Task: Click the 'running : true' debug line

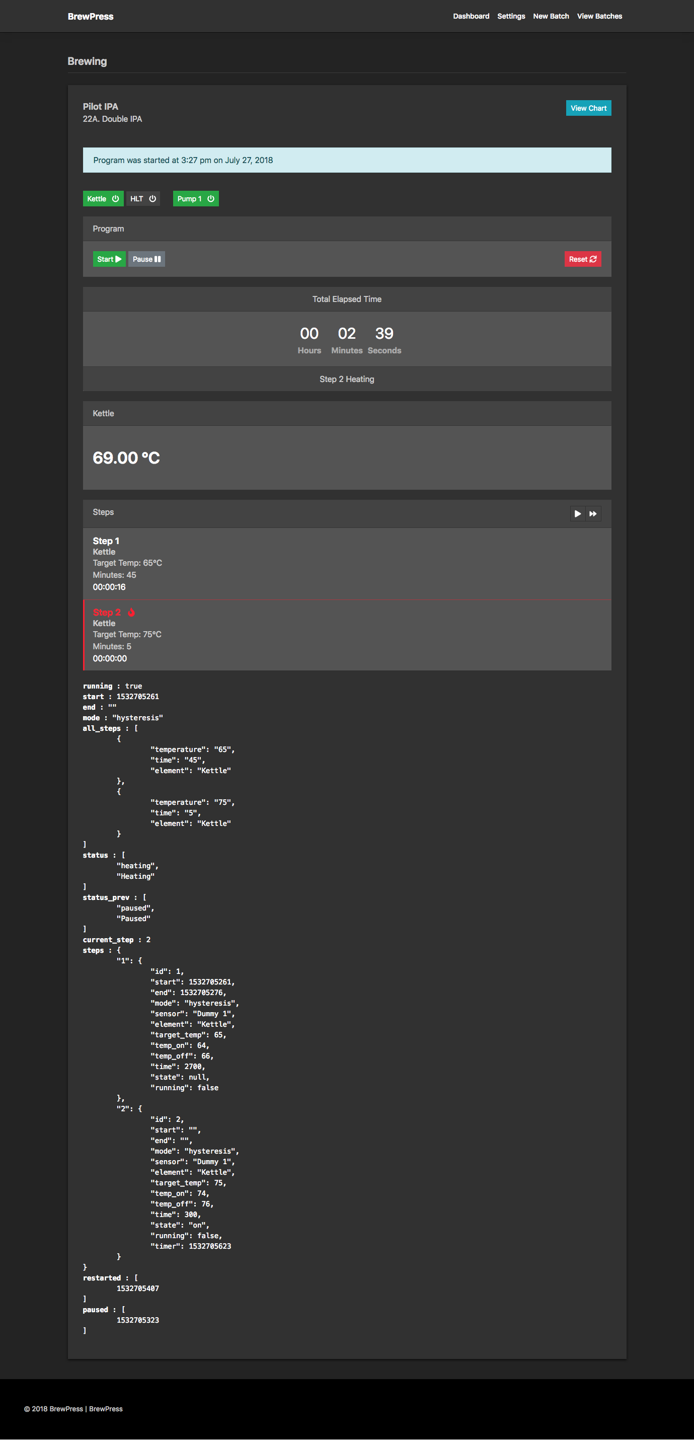Action: [112, 686]
